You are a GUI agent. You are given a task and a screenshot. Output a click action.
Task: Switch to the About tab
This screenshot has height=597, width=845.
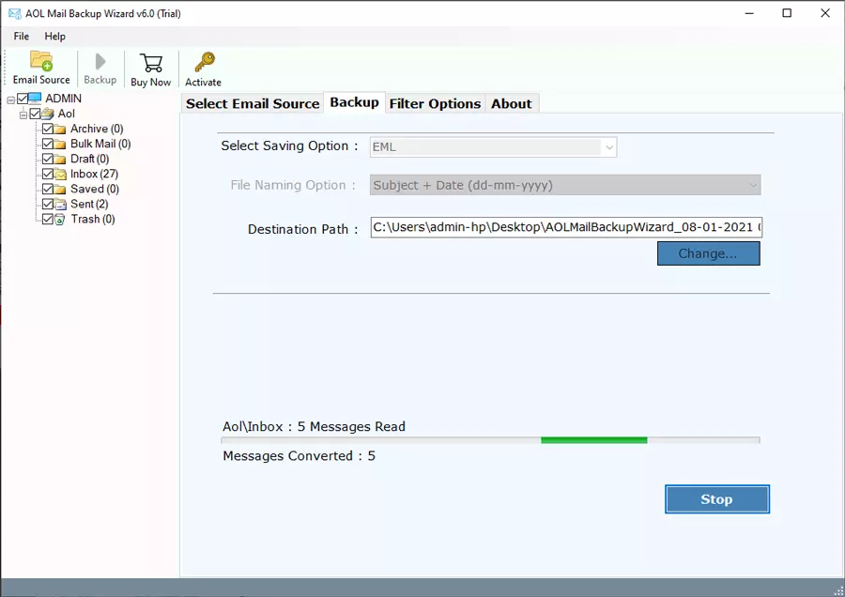[512, 103]
